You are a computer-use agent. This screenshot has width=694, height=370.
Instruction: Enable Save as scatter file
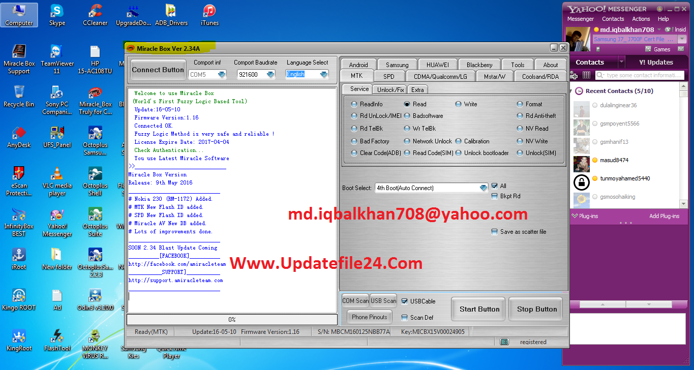click(x=494, y=232)
